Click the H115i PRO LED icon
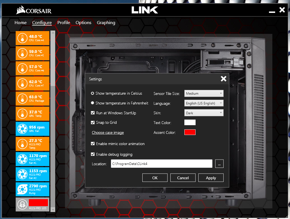Image resolution: width=290 pixels, height=219 pixels. coord(22,205)
